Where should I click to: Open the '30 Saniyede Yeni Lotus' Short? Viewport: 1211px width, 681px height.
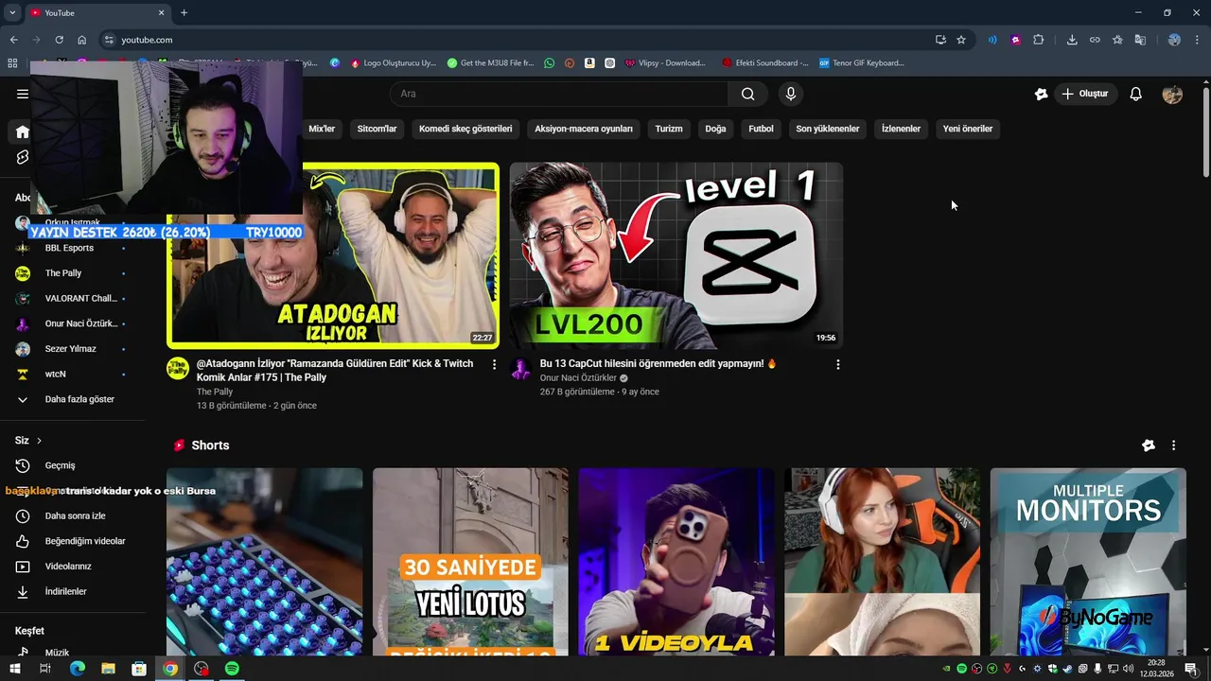pos(470,562)
